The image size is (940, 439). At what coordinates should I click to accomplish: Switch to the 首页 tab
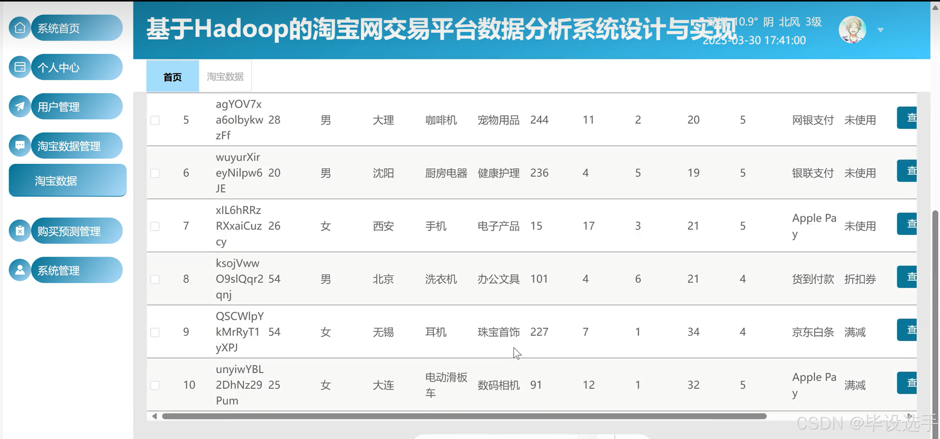pos(173,76)
